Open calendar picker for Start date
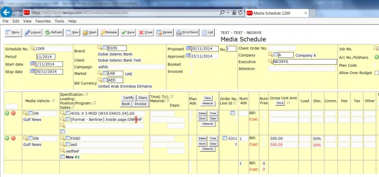379x177 pixels. [32, 64]
